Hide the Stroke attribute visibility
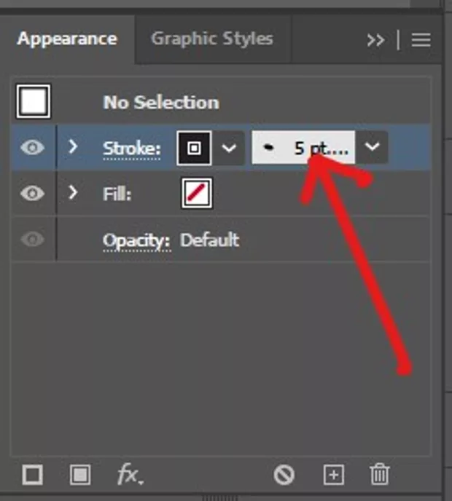 click(x=32, y=148)
